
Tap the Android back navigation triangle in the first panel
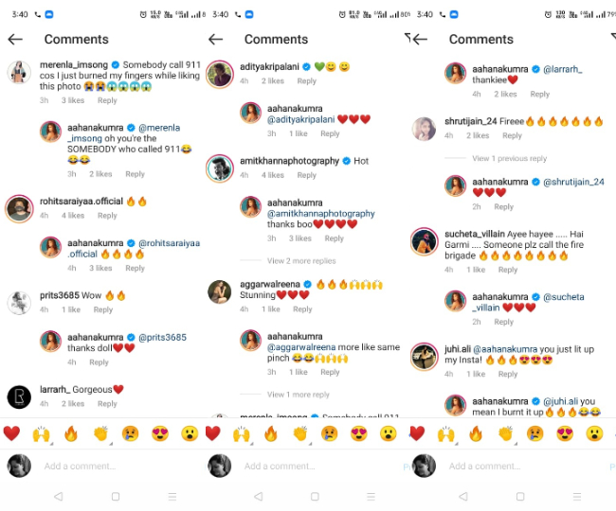pos(59,496)
